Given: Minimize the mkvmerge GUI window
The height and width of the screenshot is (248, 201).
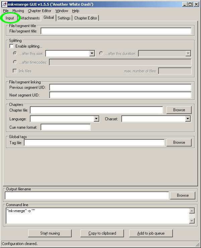Looking at the screenshot, I should [185, 4].
